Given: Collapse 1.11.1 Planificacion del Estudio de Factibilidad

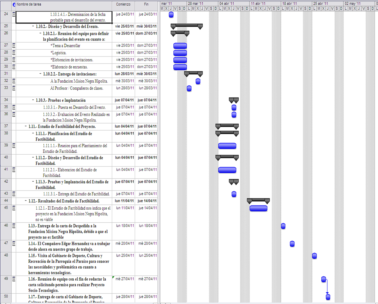Looking at the screenshot, I should coord(33,134).
